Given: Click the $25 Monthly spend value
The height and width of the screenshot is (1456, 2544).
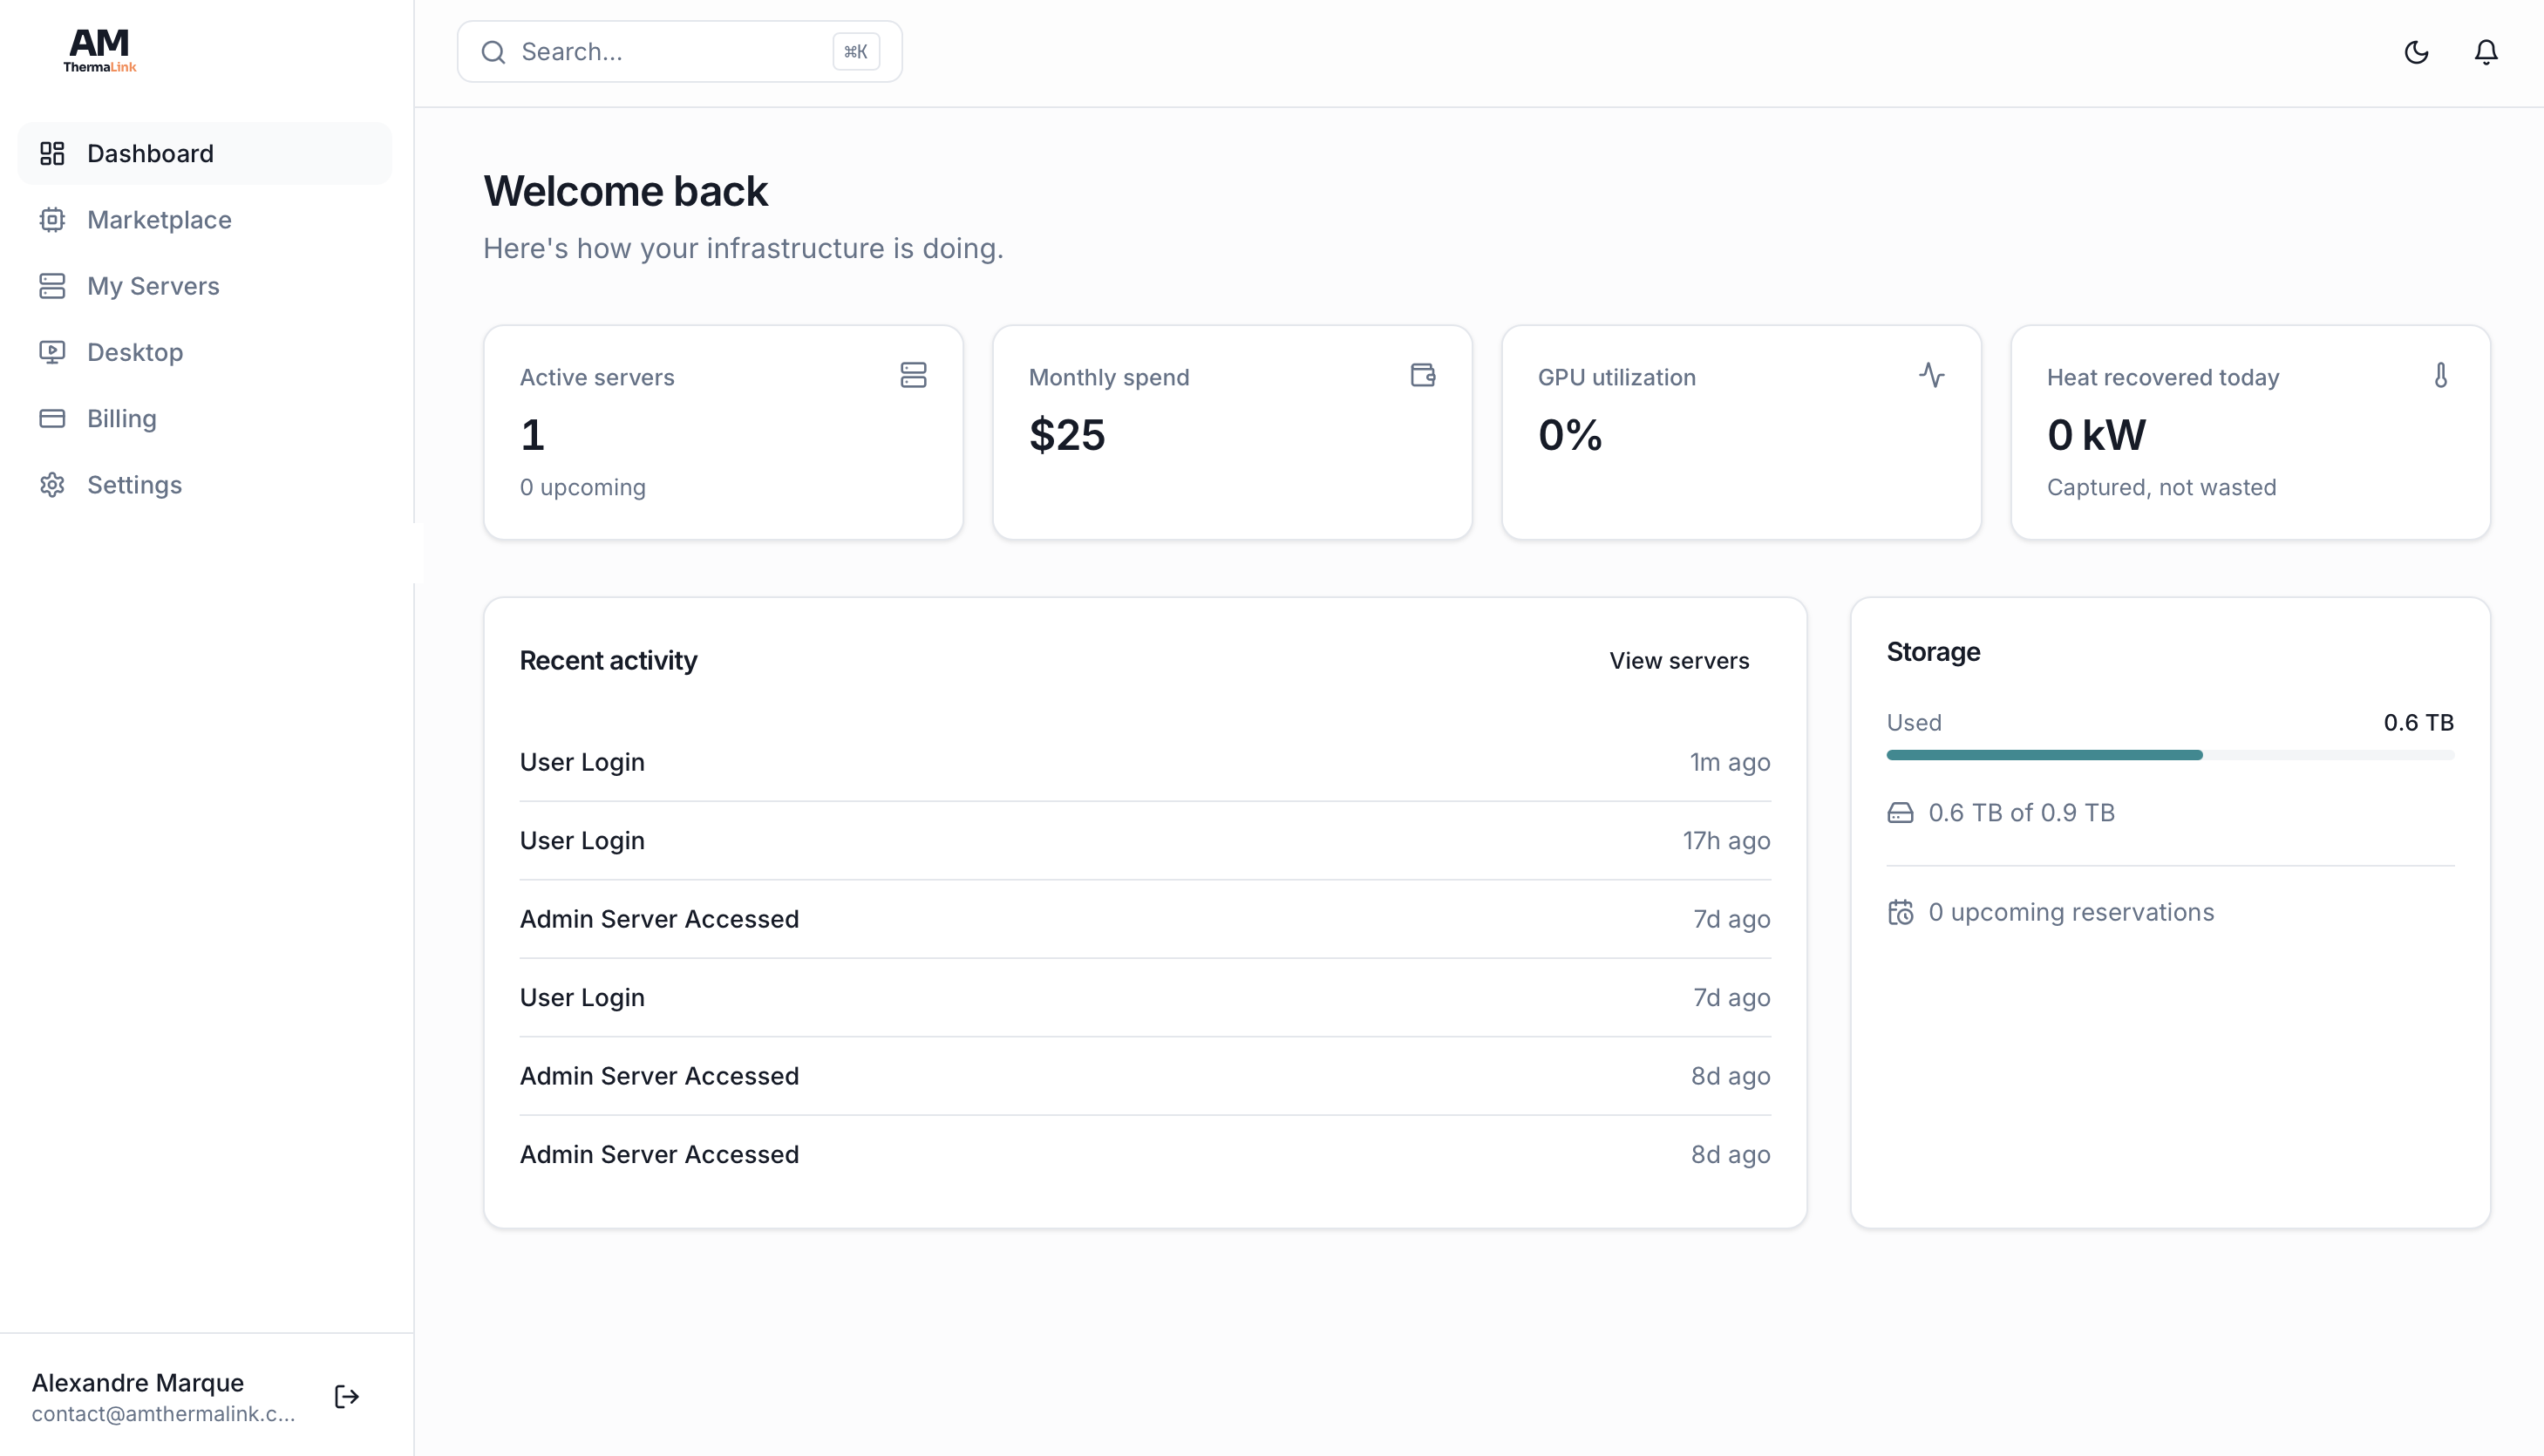Looking at the screenshot, I should [1067, 435].
